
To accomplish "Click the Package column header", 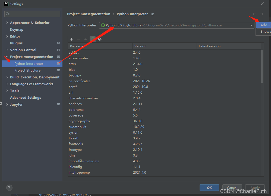I will 100,46.
